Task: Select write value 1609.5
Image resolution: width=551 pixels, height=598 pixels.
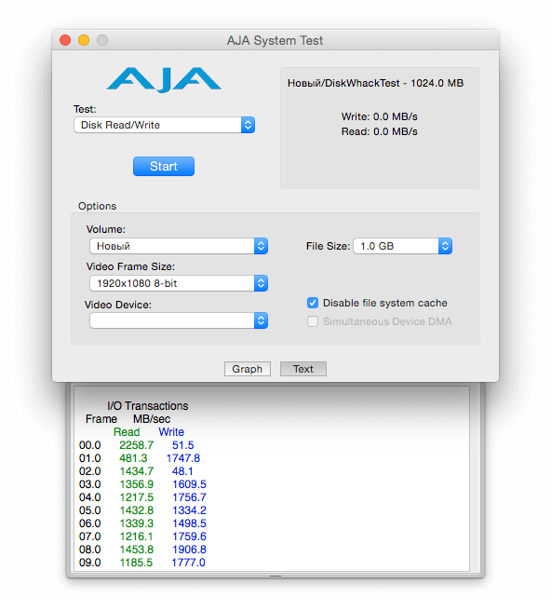Action: point(189,484)
